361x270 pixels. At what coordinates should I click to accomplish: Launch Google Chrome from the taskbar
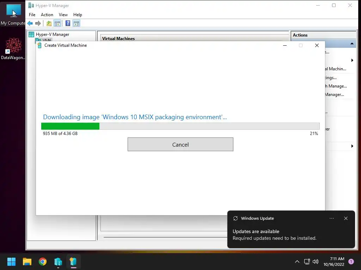tap(43, 262)
